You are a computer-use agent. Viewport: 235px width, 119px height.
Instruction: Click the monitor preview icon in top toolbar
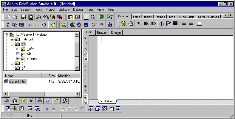tap(101, 17)
